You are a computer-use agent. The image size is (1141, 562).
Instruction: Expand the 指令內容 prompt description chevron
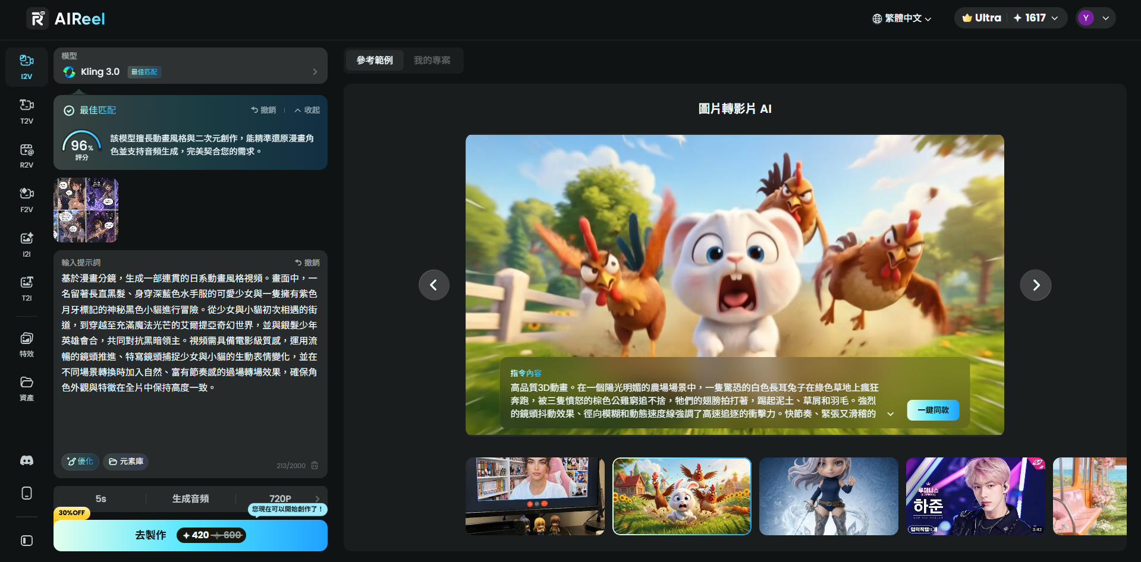click(890, 414)
